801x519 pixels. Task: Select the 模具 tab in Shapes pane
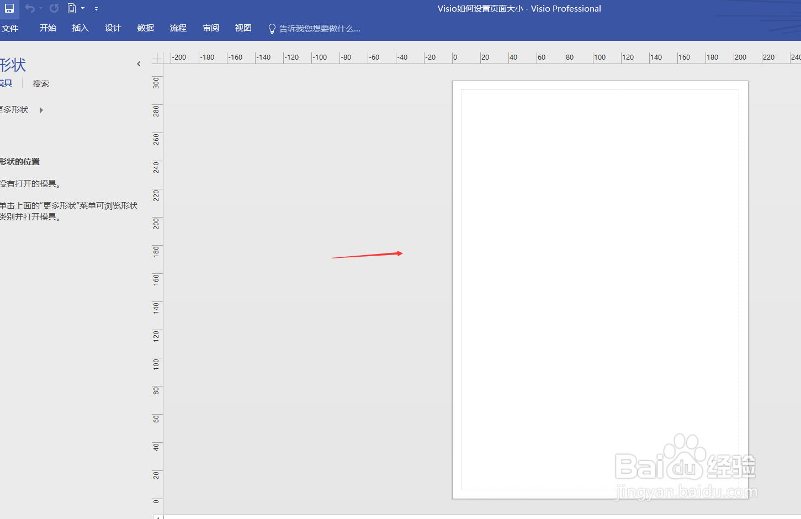coord(6,83)
